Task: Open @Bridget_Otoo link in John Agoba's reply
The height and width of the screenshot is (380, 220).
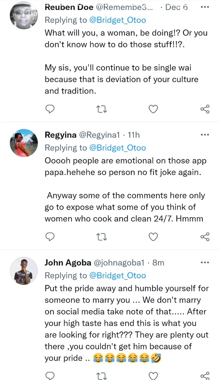Action: 118,275
